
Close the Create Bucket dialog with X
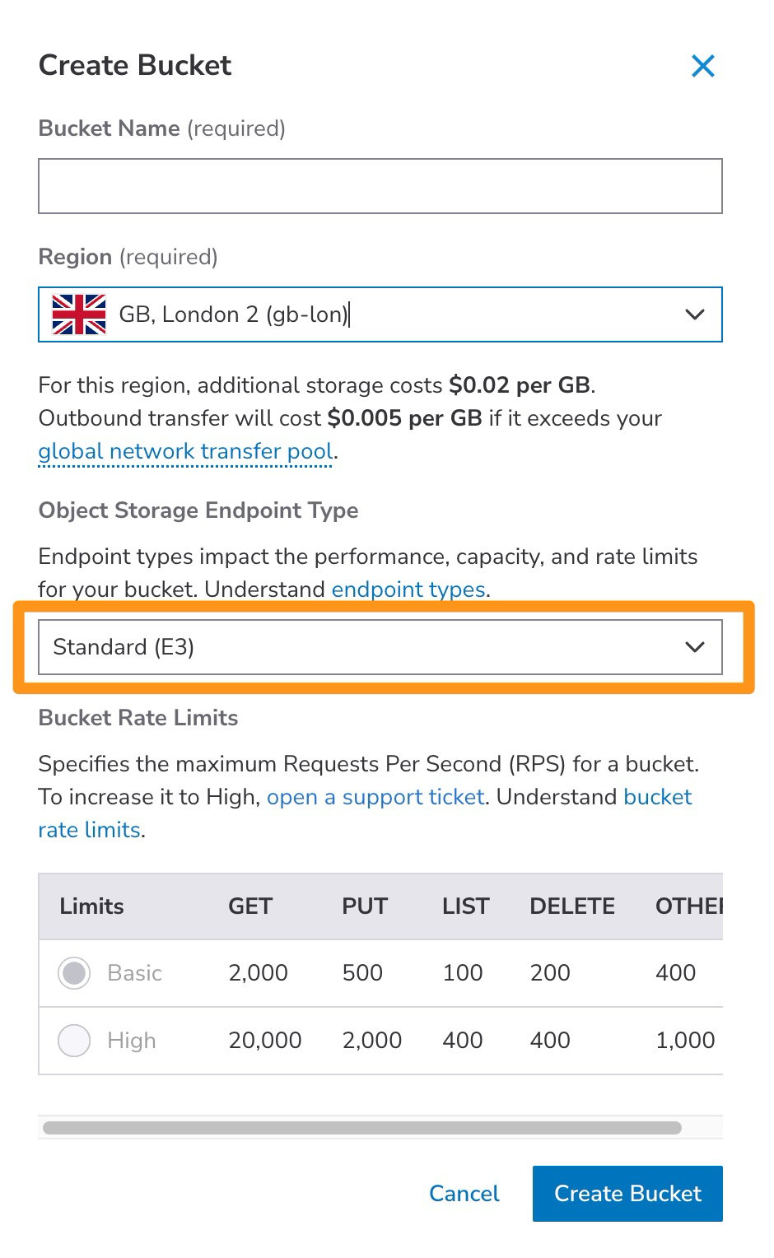point(702,66)
